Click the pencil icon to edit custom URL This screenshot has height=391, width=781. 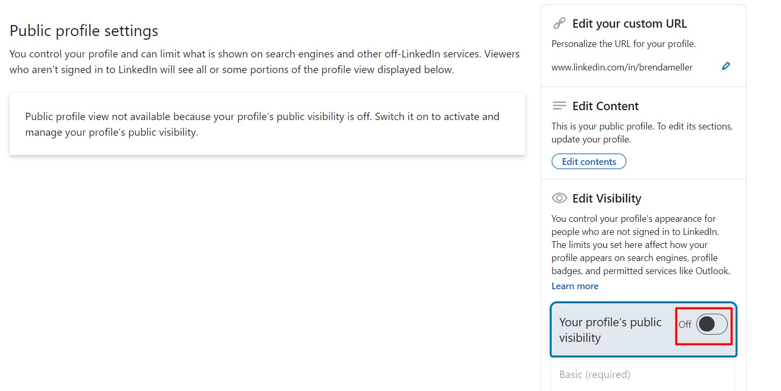point(726,66)
